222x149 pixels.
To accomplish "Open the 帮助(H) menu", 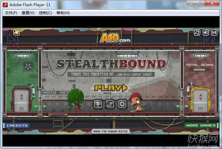I will click(x=63, y=13).
